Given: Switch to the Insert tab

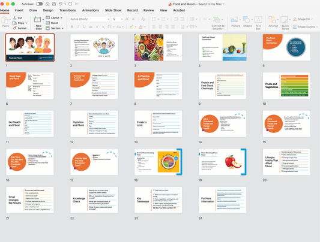Looking at the screenshot, I should [19, 10].
